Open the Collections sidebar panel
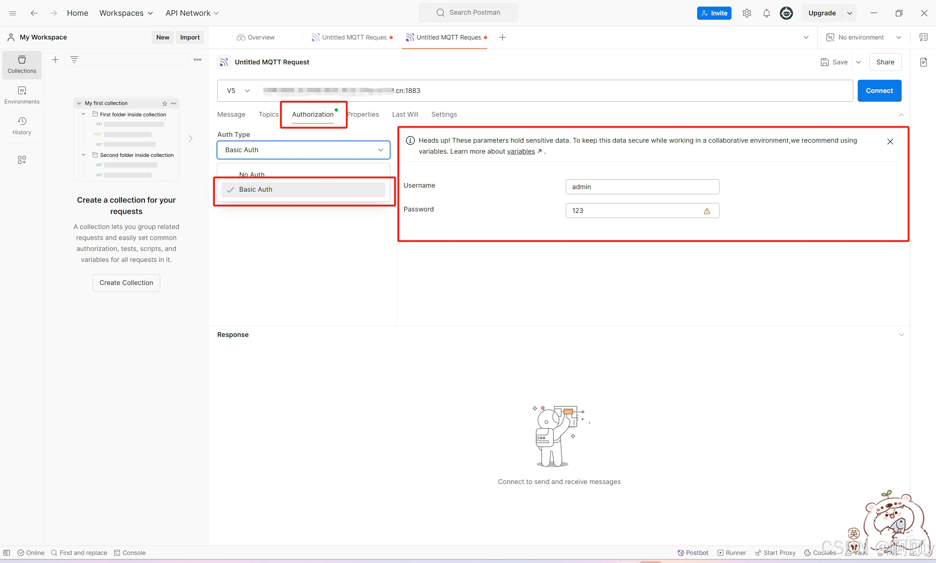The height and width of the screenshot is (563, 936). click(x=22, y=64)
